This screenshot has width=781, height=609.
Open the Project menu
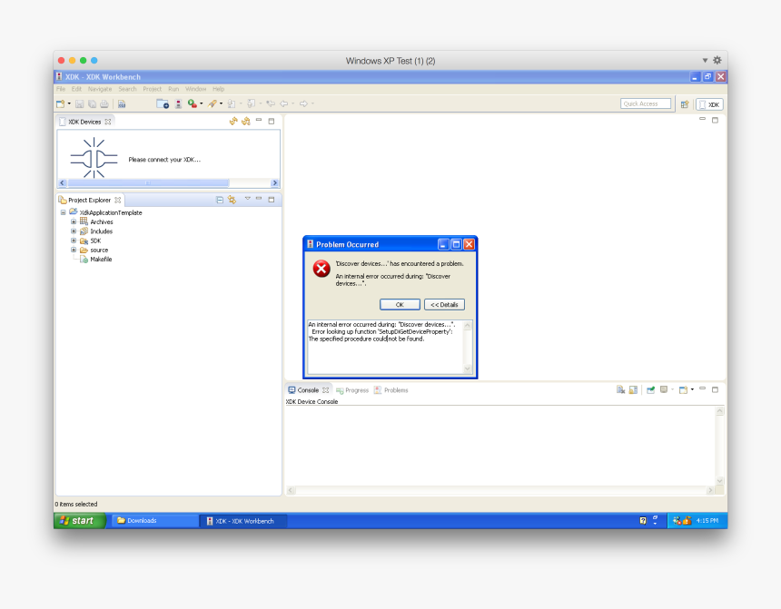point(152,89)
